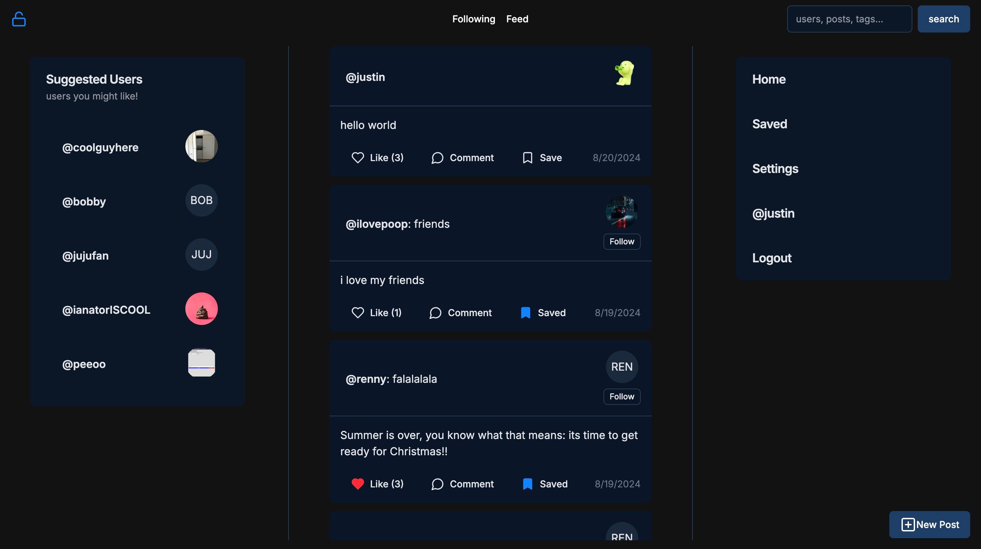Viewport: 981px width, 549px height.
Task: Click on @justin profile in right sidebar
Action: 774,213
